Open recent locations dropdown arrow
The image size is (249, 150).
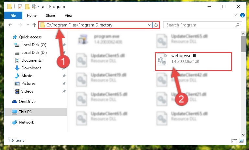pyautogui.click(x=28, y=25)
